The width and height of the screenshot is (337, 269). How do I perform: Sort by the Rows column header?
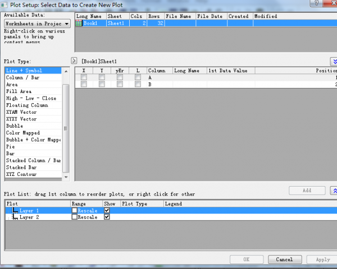click(x=154, y=16)
